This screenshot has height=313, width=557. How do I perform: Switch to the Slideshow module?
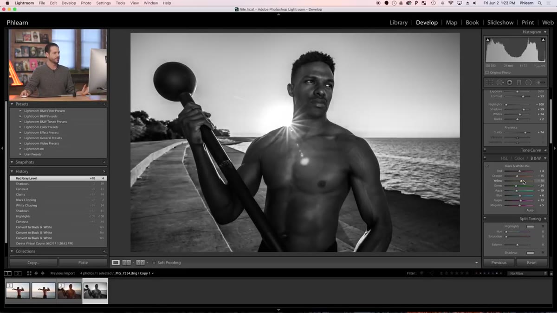pyautogui.click(x=500, y=22)
